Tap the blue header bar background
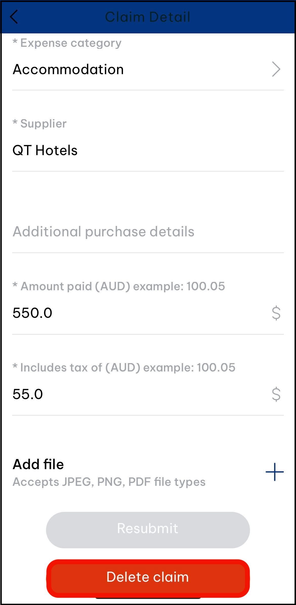The image size is (296, 605). pyautogui.click(x=240, y=17)
